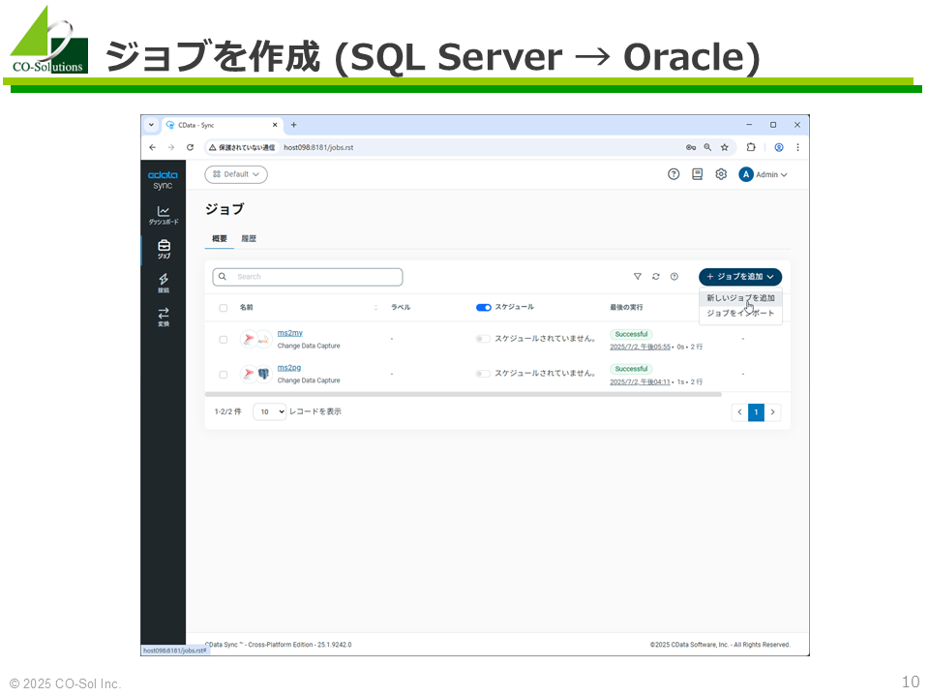The image size is (929, 697).
Task: Go to the previous page of results
Action: (739, 412)
